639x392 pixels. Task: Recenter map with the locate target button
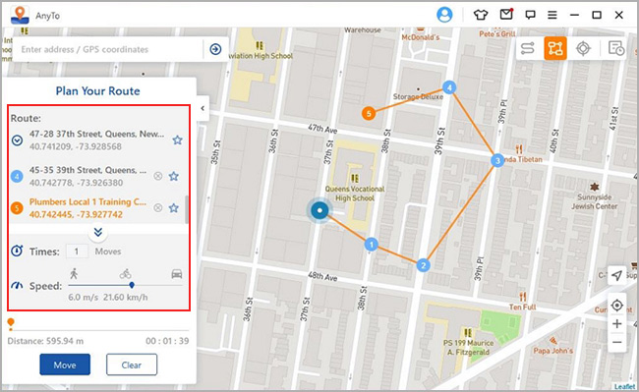[617, 306]
